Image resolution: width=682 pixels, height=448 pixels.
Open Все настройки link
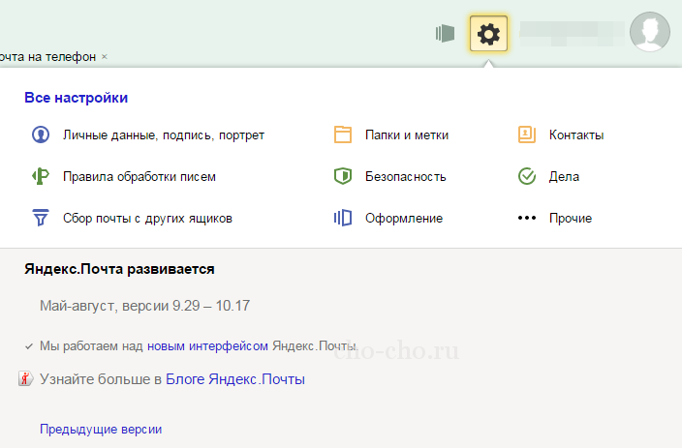77,98
